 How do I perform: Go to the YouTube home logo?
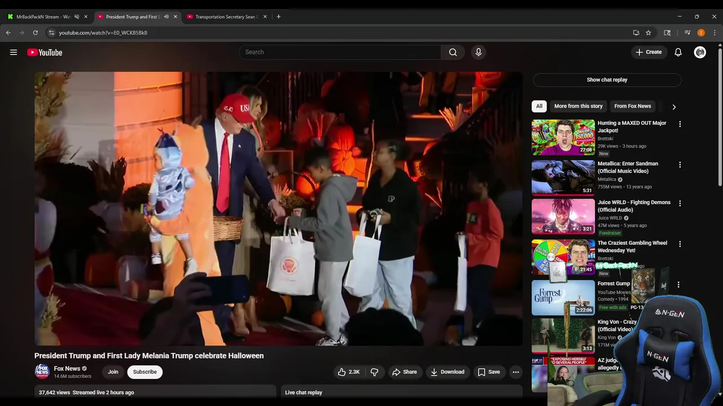[45, 52]
